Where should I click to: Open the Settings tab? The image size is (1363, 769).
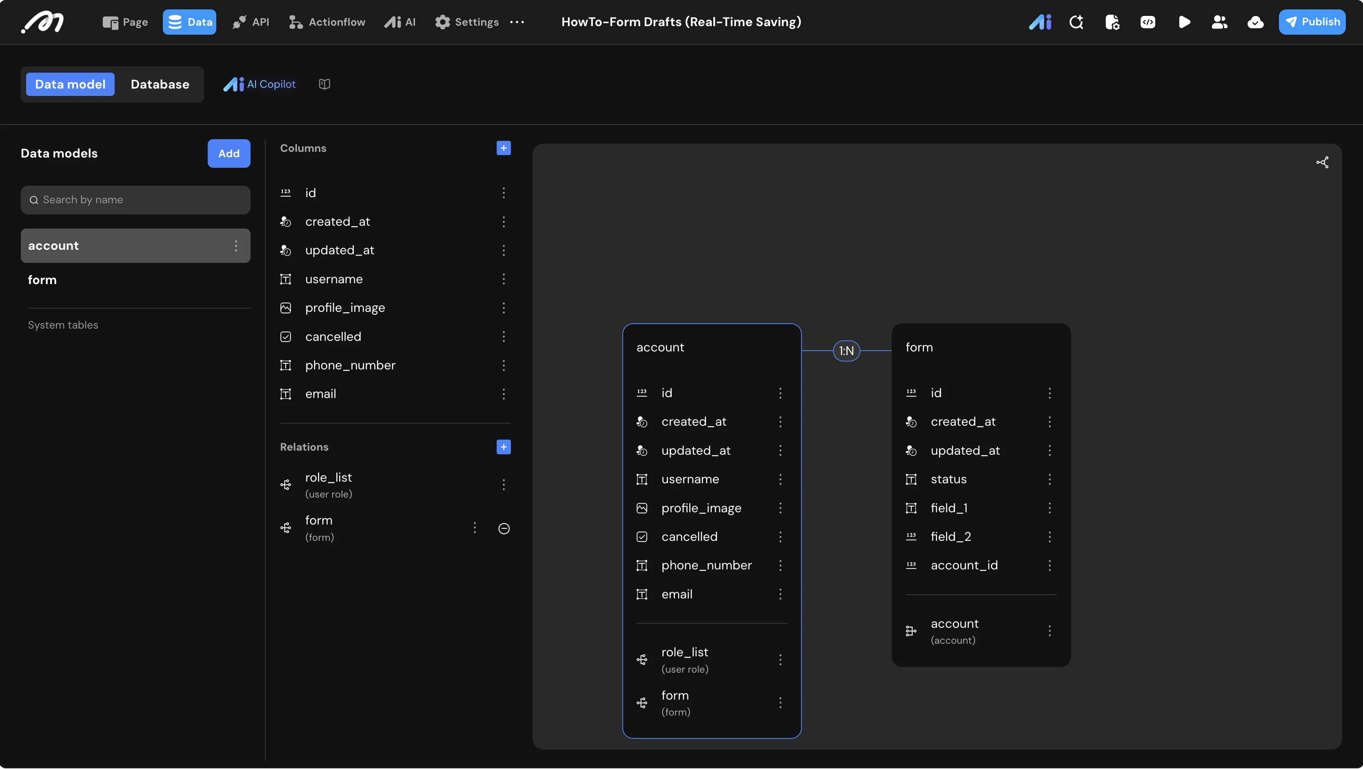coord(467,22)
